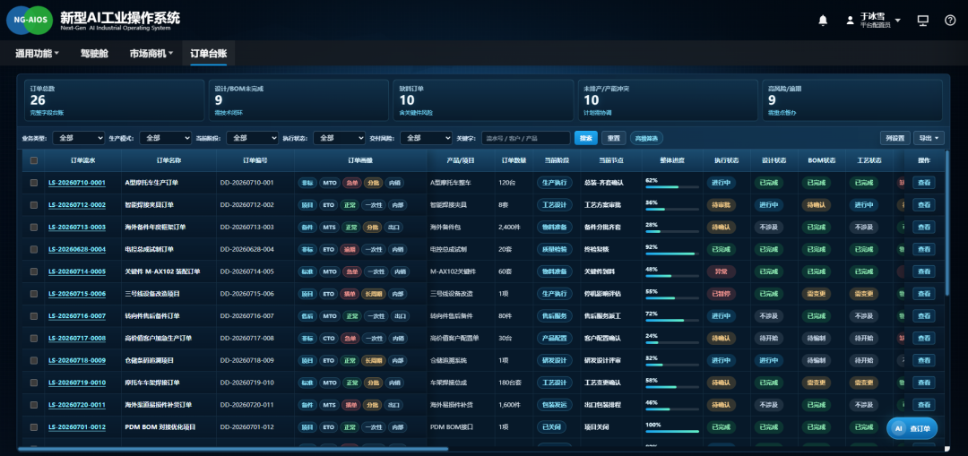The image size is (968, 456).
Task: Toggle the select-all header checkbox
Action: tap(34, 160)
